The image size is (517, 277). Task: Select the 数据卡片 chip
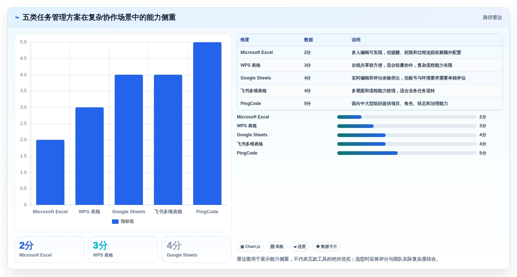[x=327, y=247]
